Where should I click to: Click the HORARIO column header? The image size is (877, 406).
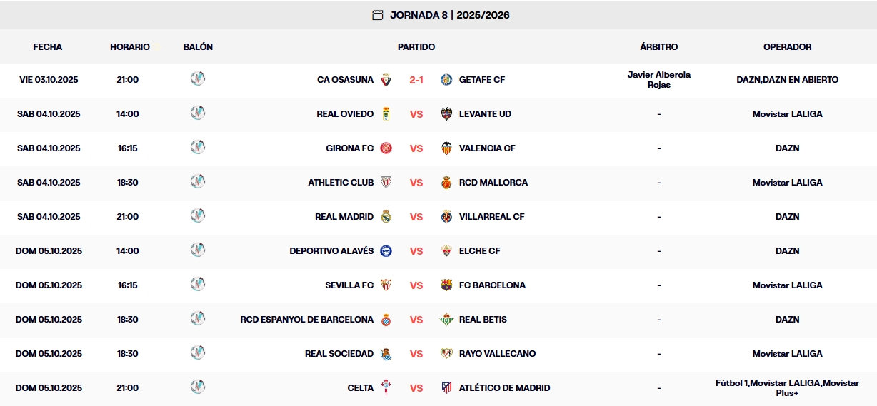click(x=130, y=47)
